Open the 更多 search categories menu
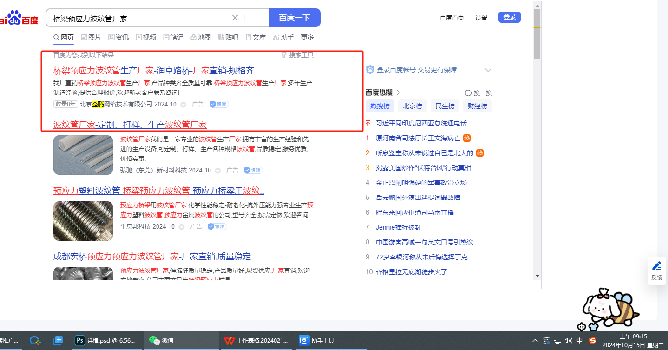 [307, 37]
